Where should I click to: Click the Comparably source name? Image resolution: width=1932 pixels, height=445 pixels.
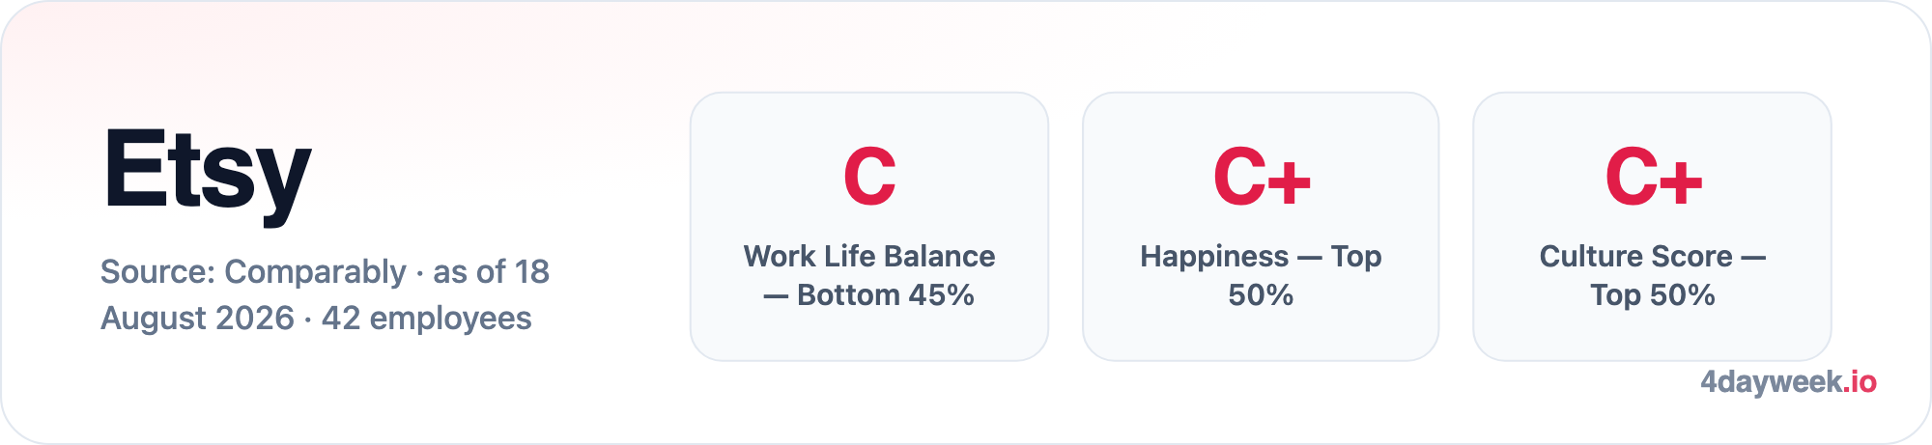pos(315,272)
